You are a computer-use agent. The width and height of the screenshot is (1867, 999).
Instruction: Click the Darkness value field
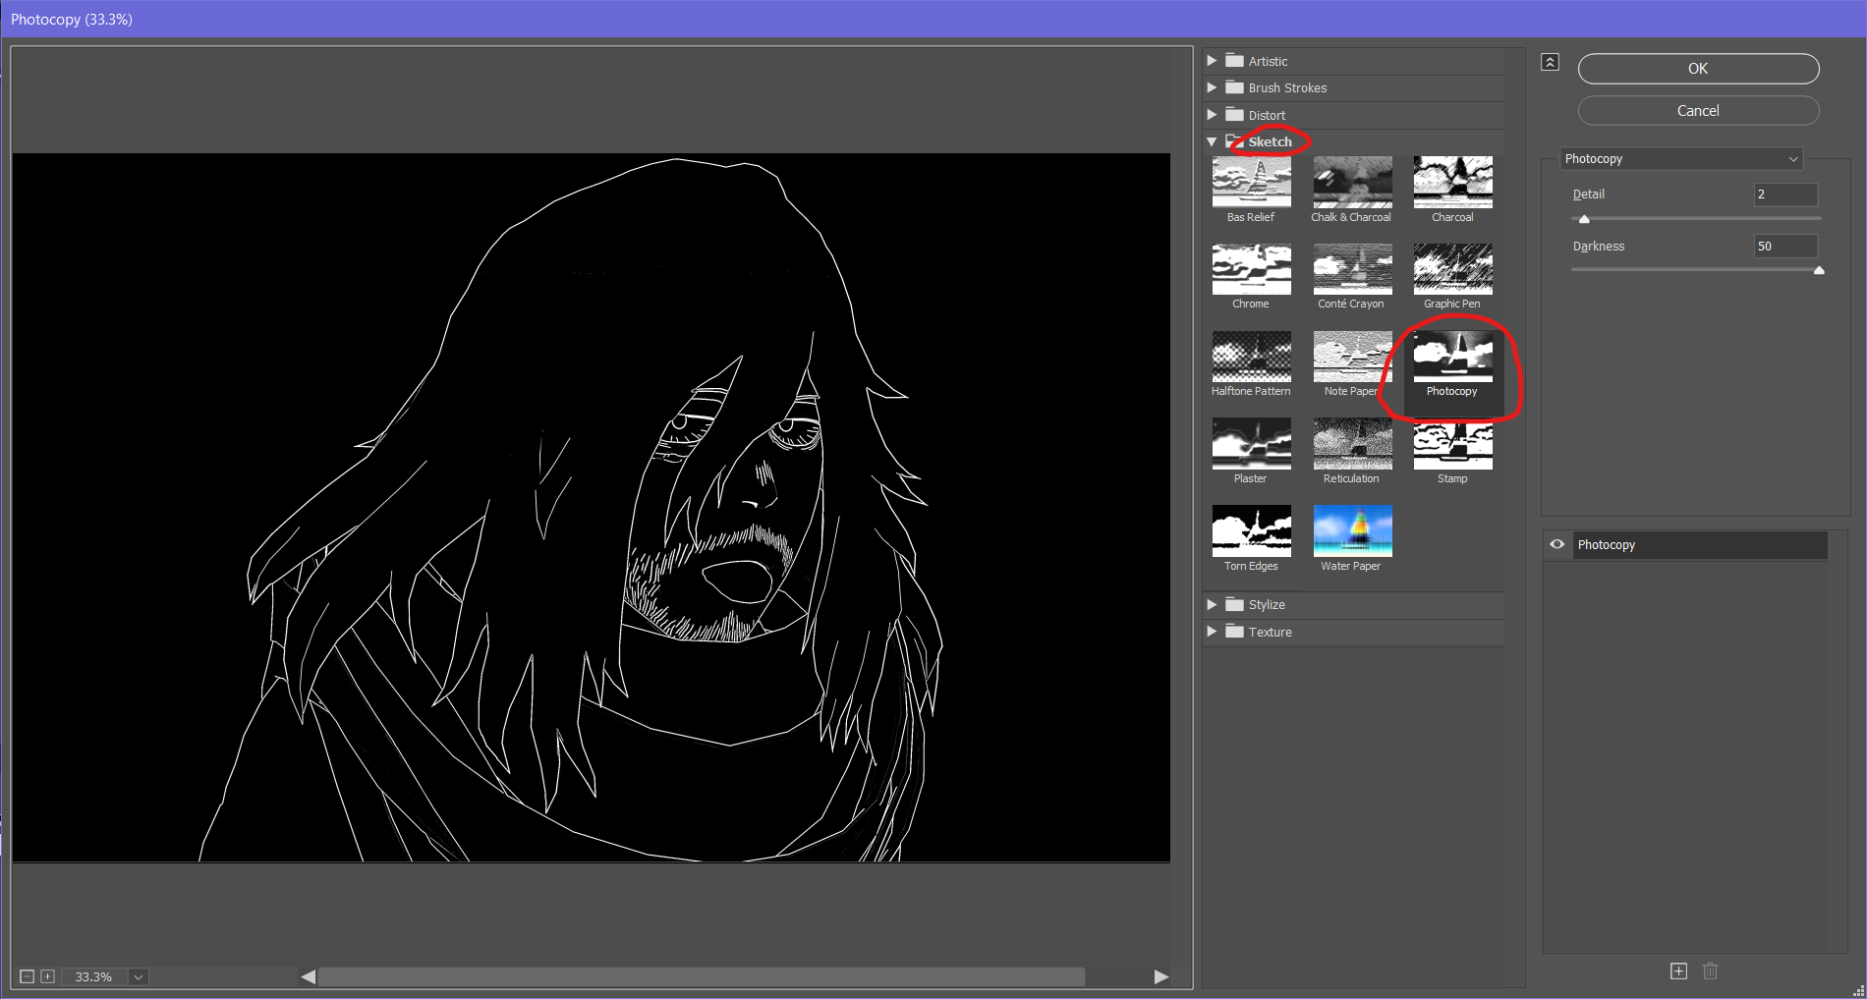(1785, 247)
